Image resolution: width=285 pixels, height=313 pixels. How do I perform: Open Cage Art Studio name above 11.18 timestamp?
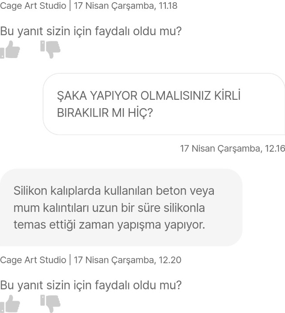(x=33, y=6)
